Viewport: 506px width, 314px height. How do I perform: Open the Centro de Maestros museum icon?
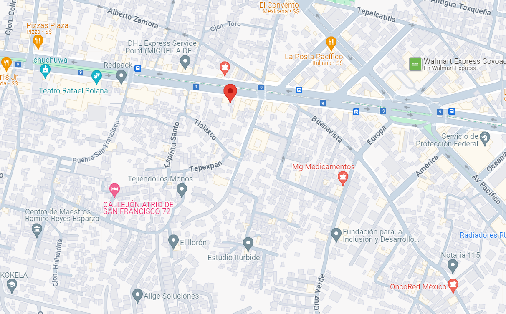(x=37, y=230)
